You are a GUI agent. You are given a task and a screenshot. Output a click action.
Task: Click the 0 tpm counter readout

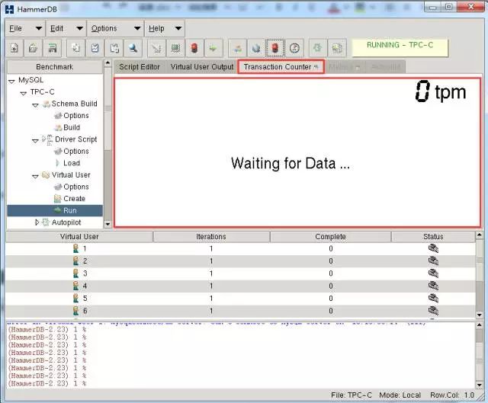point(441,91)
